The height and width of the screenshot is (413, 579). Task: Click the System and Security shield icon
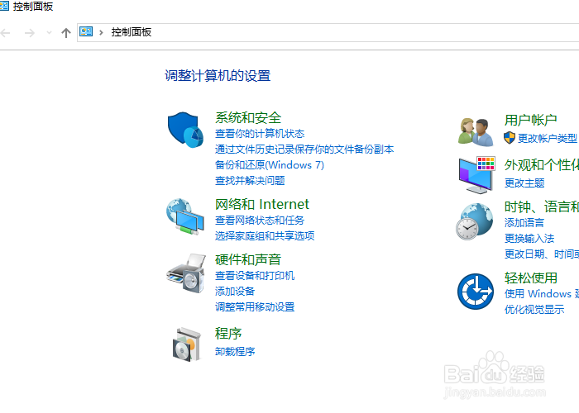[x=185, y=130]
